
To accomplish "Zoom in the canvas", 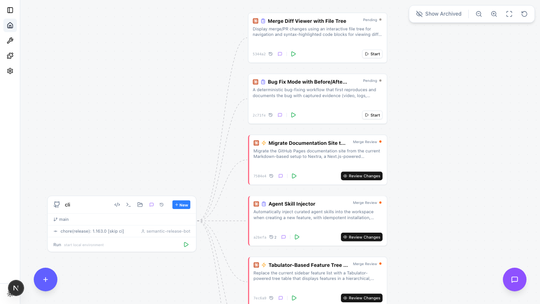I will [494, 14].
